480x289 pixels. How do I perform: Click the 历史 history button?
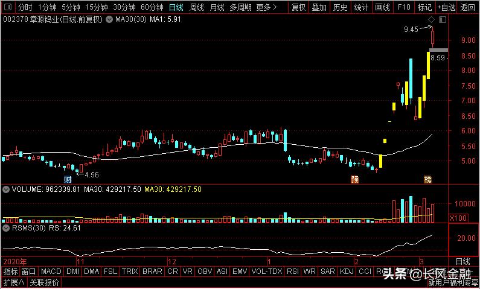[x=340, y=7]
